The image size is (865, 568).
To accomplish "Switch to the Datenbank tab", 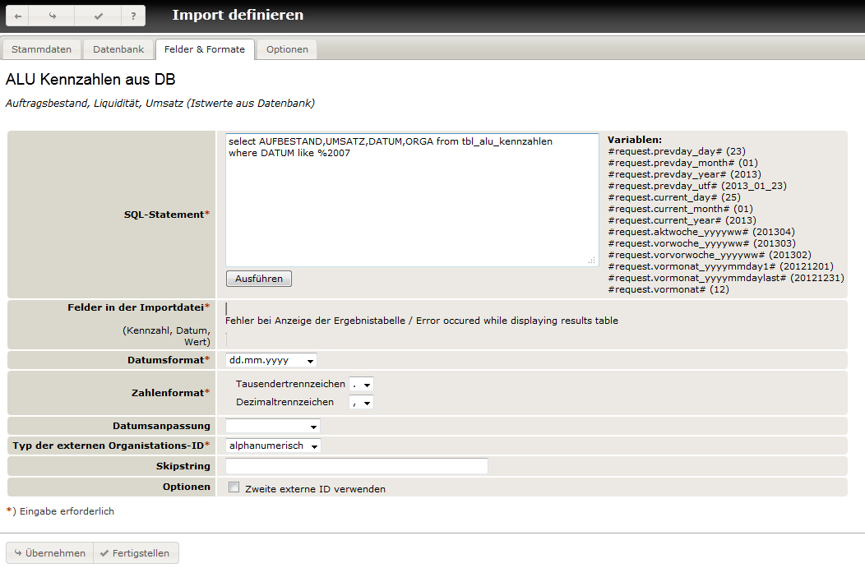I will [x=118, y=49].
